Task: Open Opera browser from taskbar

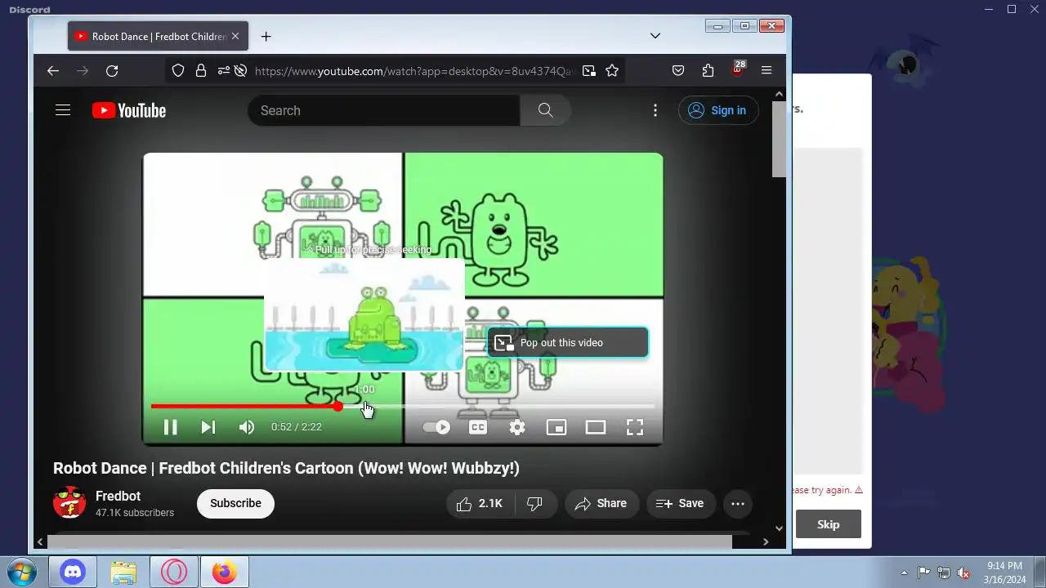Action: tap(174, 572)
